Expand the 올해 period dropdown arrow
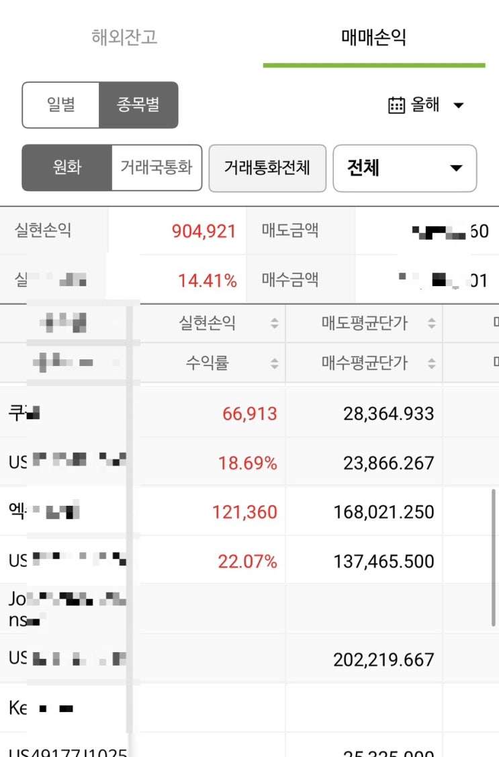499x757 pixels. (459, 105)
